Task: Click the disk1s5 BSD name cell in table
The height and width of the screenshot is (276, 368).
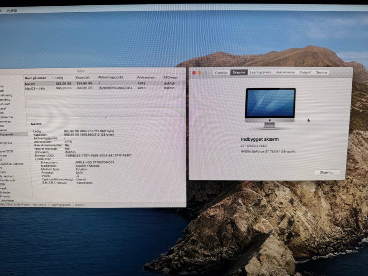Action: point(169,83)
